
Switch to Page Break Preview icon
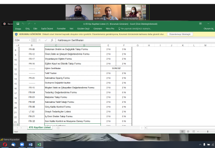point(193,132)
